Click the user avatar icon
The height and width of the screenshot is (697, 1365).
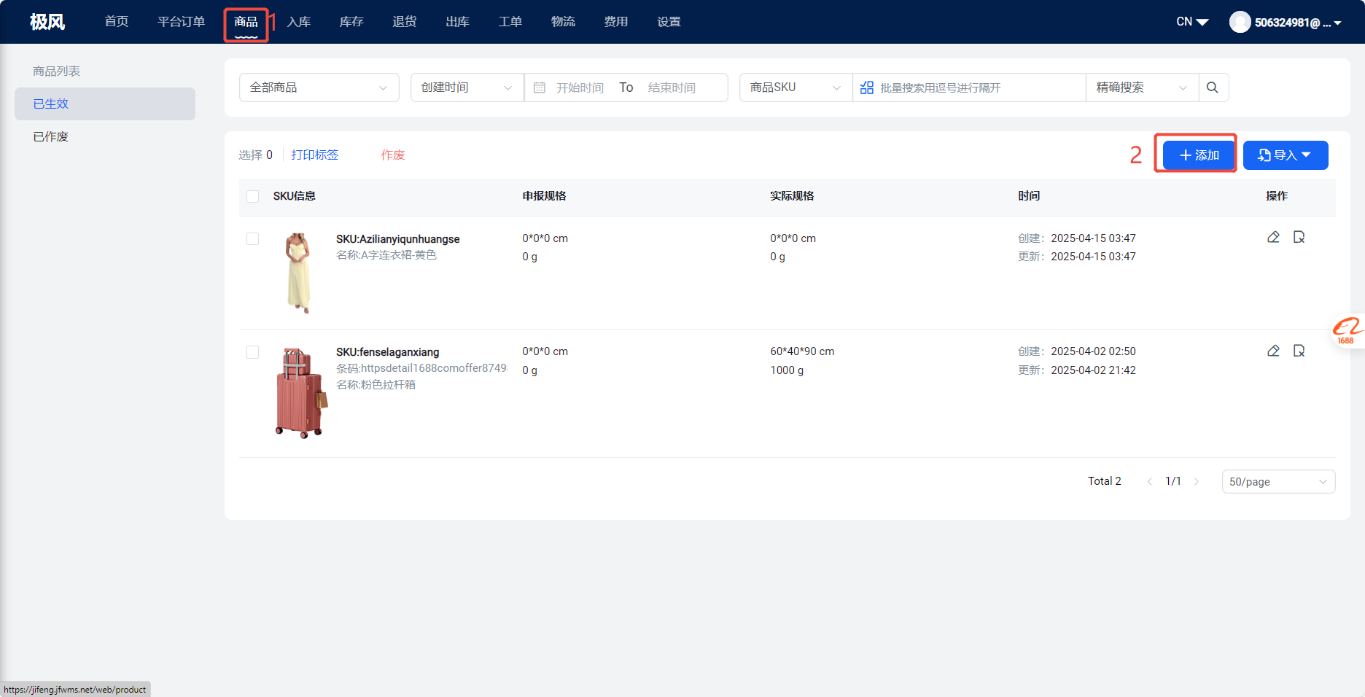point(1240,22)
